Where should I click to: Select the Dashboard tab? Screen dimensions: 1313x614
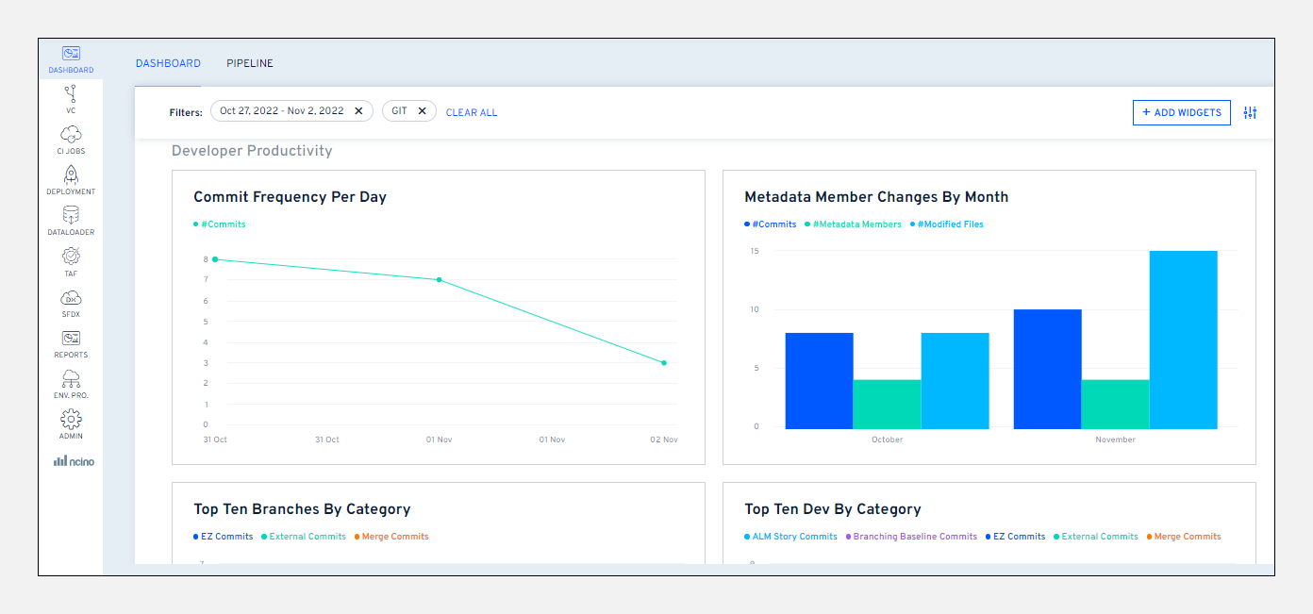(x=168, y=63)
